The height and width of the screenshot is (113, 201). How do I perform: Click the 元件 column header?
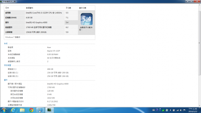pyautogui.click(x=7, y=8)
